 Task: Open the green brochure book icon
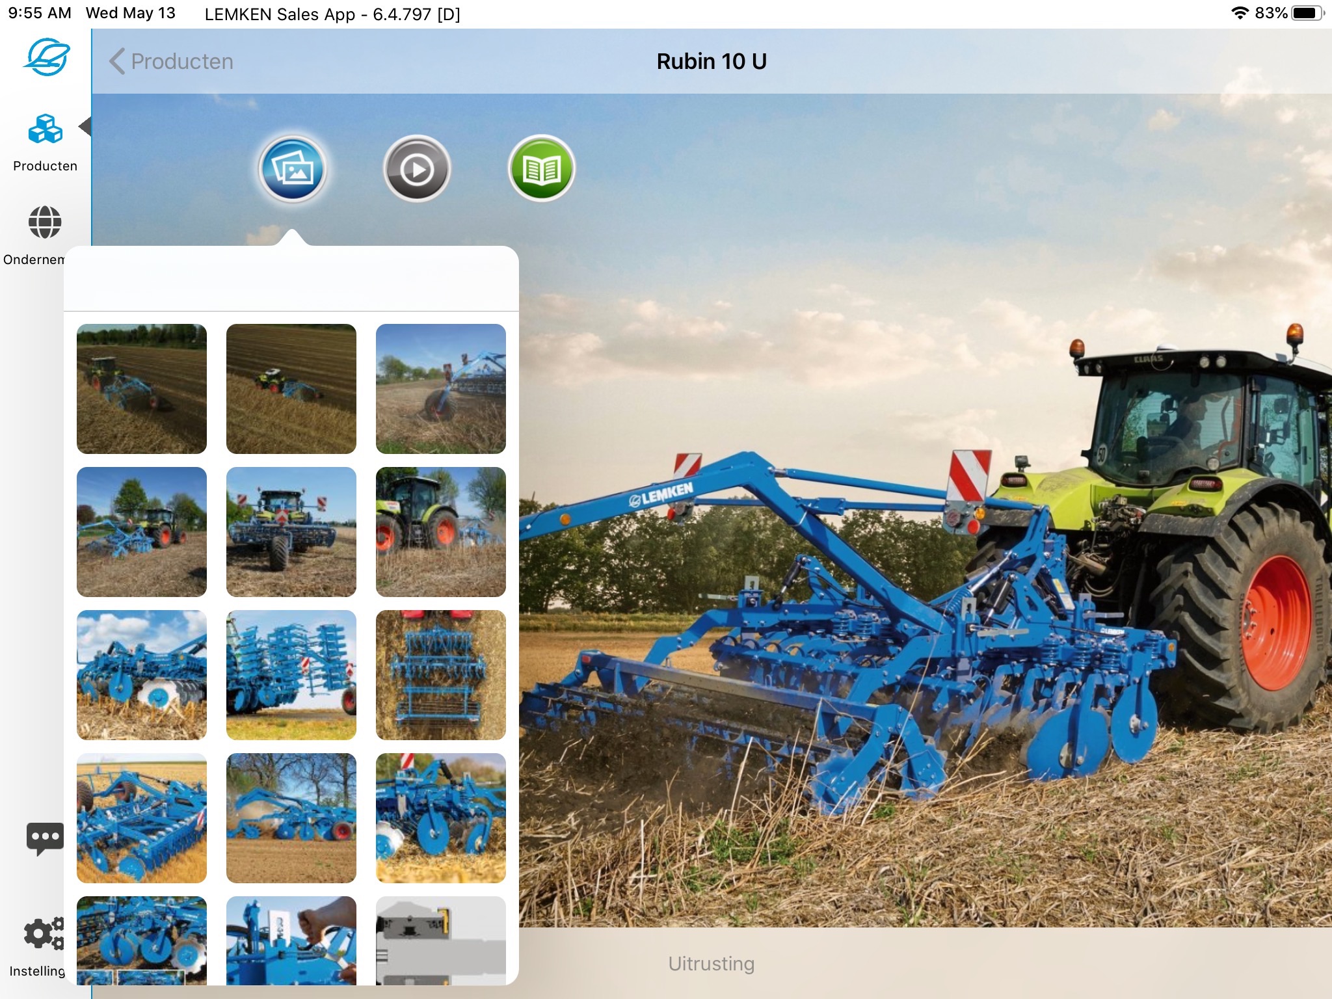tap(541, 169)
